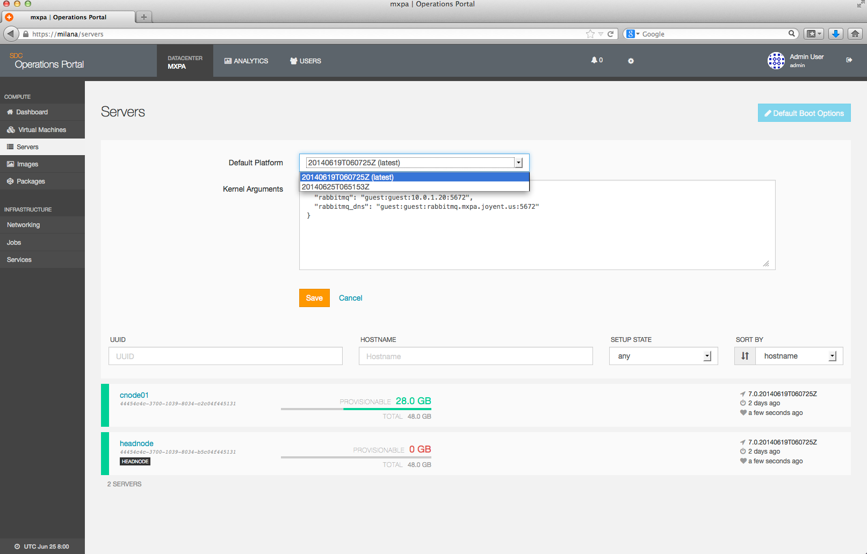This screenshot has width=867, height=554.
Task: Click the orange Save button
Action: click(314, 298)
